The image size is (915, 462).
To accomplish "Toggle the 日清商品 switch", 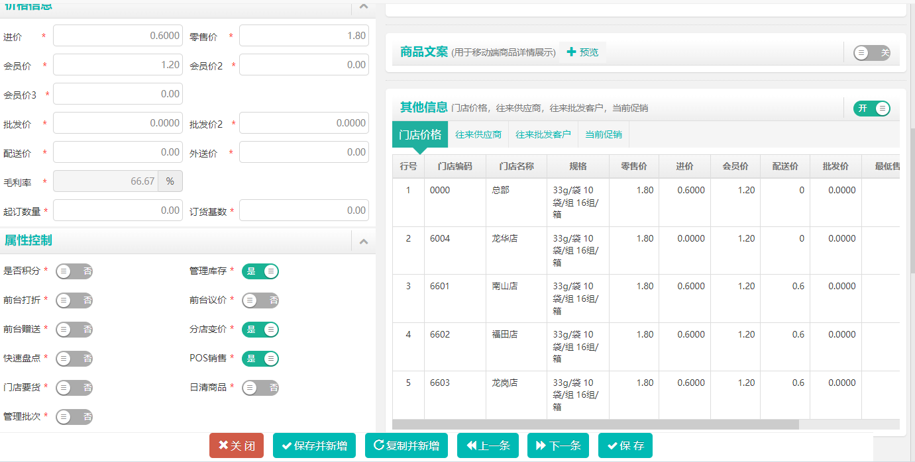I will (260, 387).
